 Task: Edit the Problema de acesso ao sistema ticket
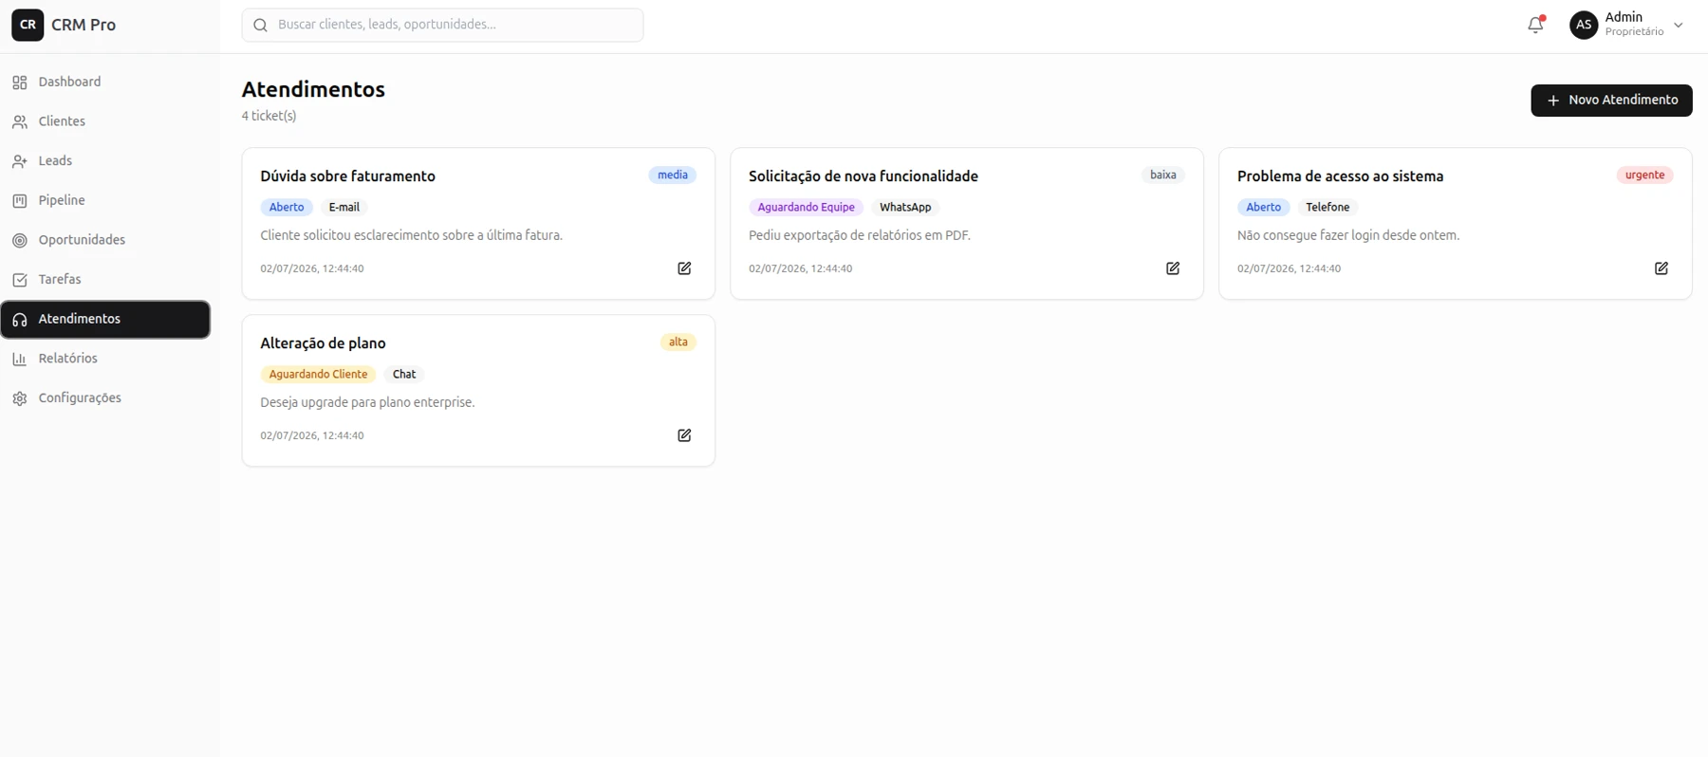click(1662, 268)
